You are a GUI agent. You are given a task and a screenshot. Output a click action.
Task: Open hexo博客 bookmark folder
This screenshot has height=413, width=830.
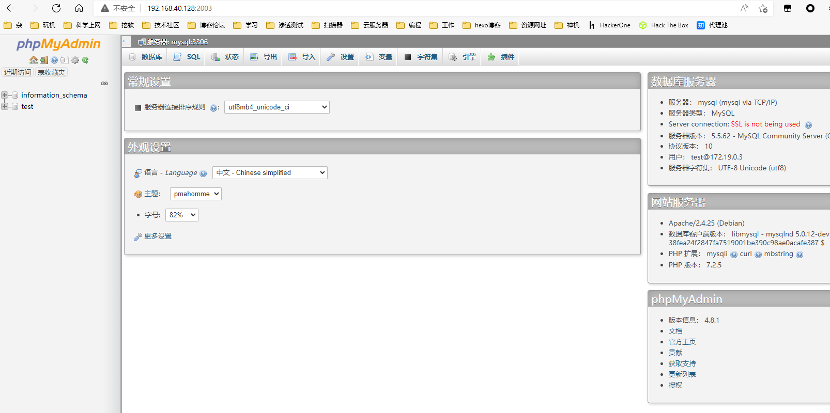[x=482, y=25]
